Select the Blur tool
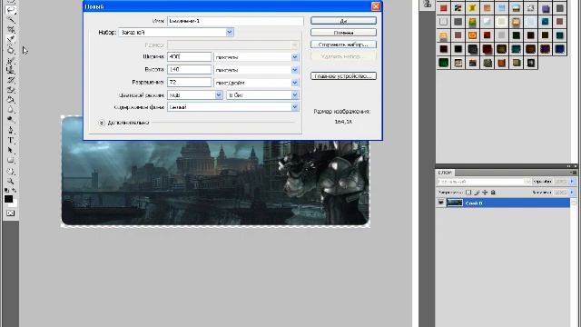This screenshot has height=327, width=581. pyautogui.click(x=10, y=109)
